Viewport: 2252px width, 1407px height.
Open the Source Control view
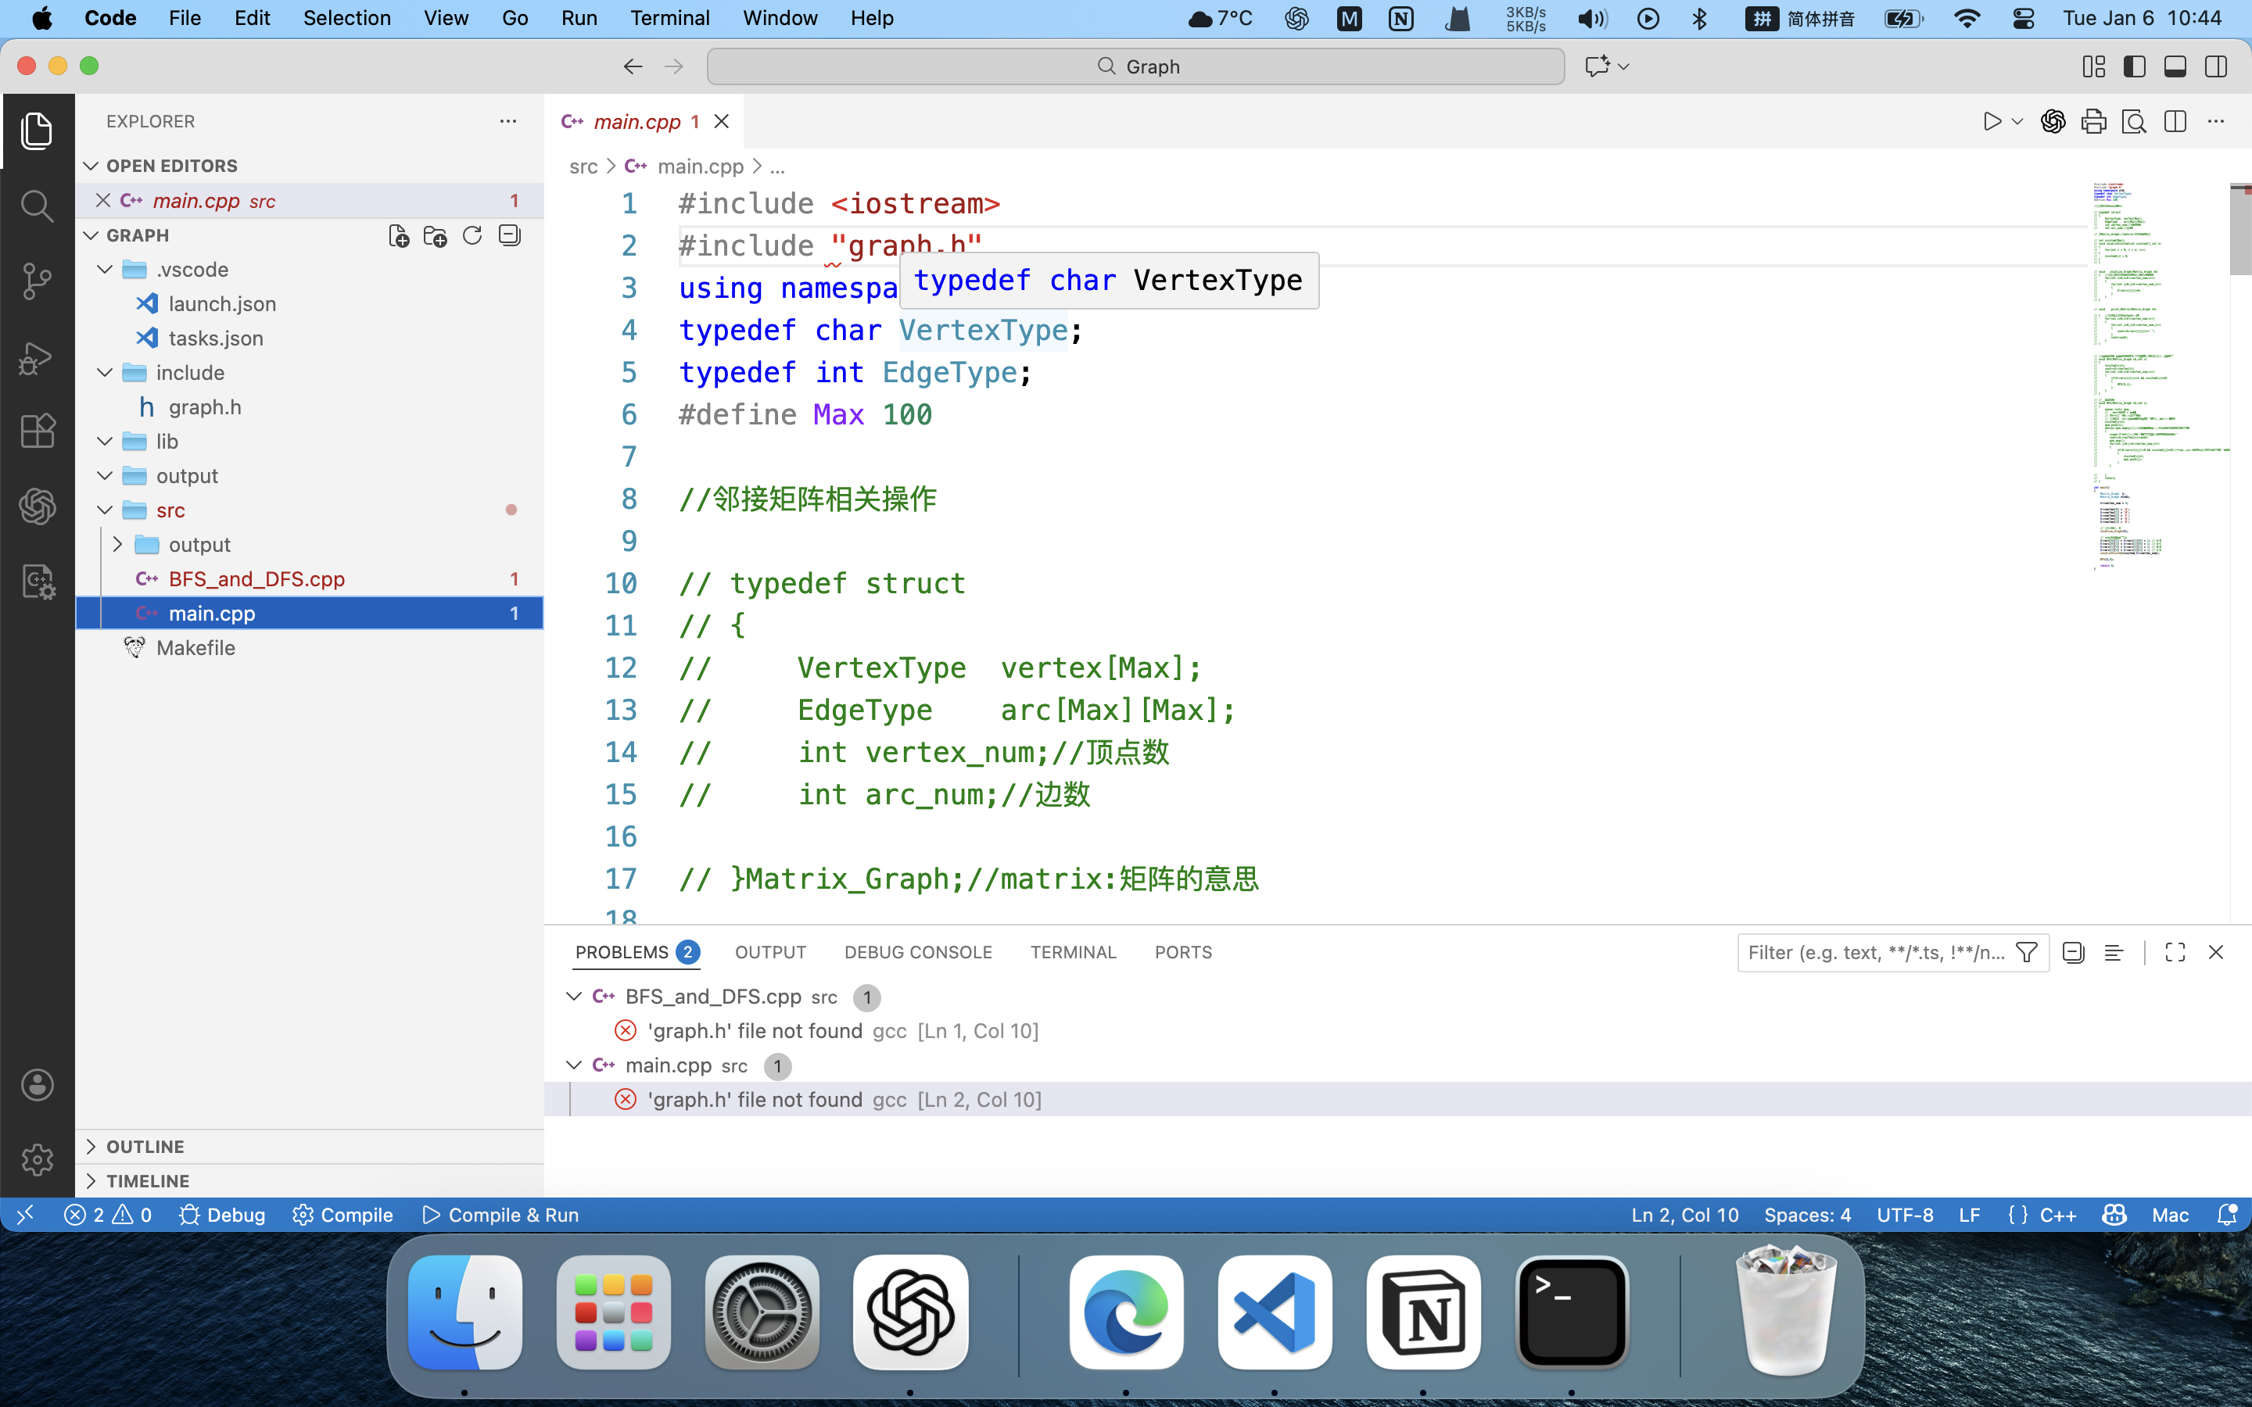(x=38, y=281)
